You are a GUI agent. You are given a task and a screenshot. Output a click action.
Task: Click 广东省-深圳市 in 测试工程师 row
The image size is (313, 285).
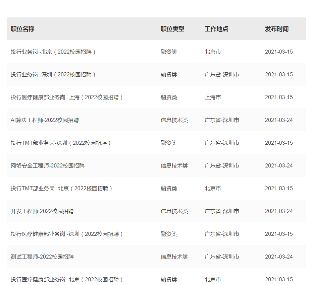tap(222, 257)
